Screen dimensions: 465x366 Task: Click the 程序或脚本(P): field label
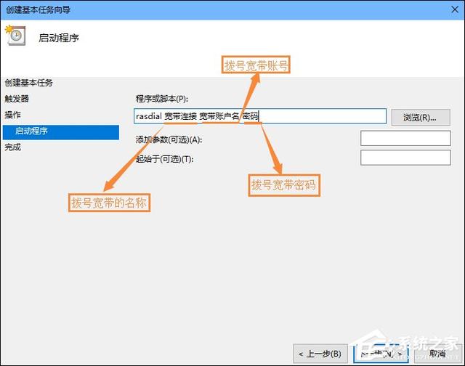coord(161,99)
